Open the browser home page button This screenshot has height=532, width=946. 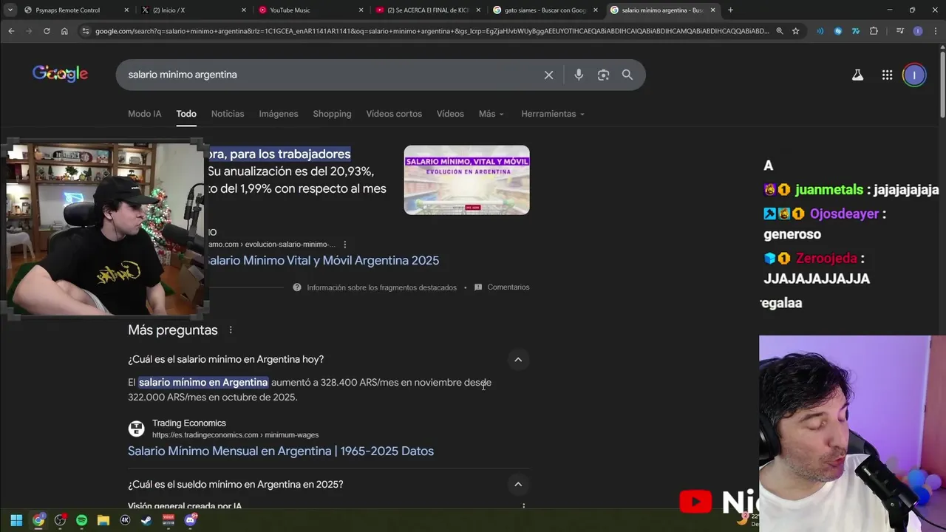click(x=64, y=31)
